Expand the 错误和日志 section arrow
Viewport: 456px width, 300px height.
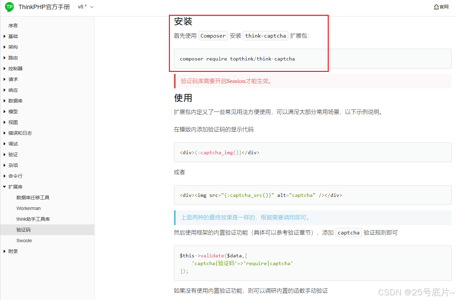(5, 133)
